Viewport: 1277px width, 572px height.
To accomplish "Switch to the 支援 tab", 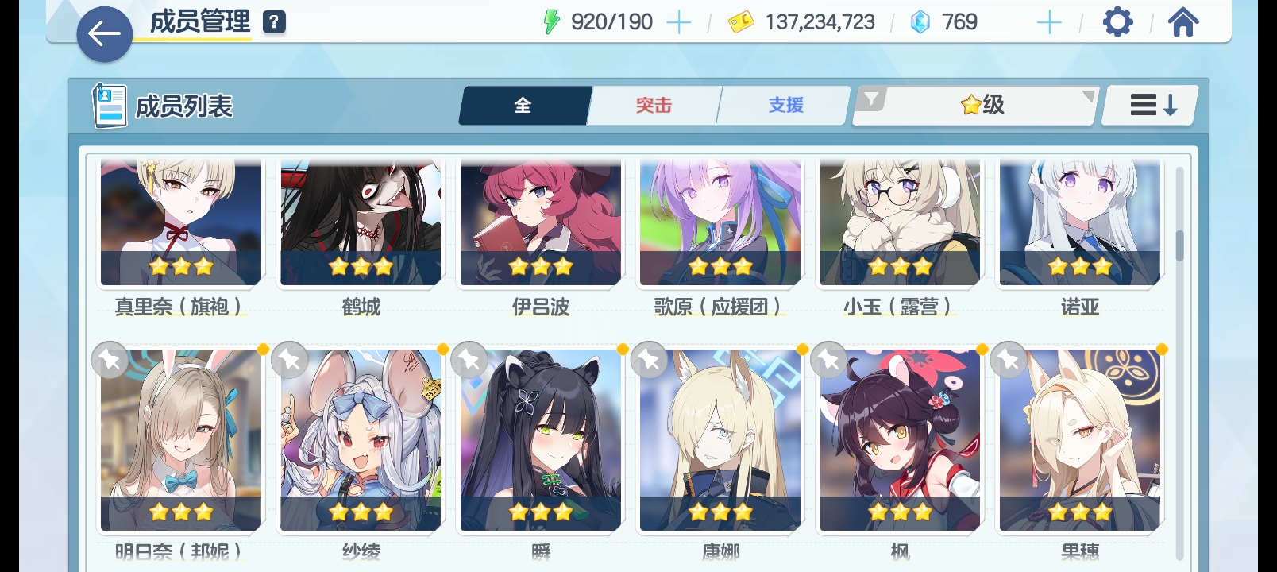I will [785, 105].
